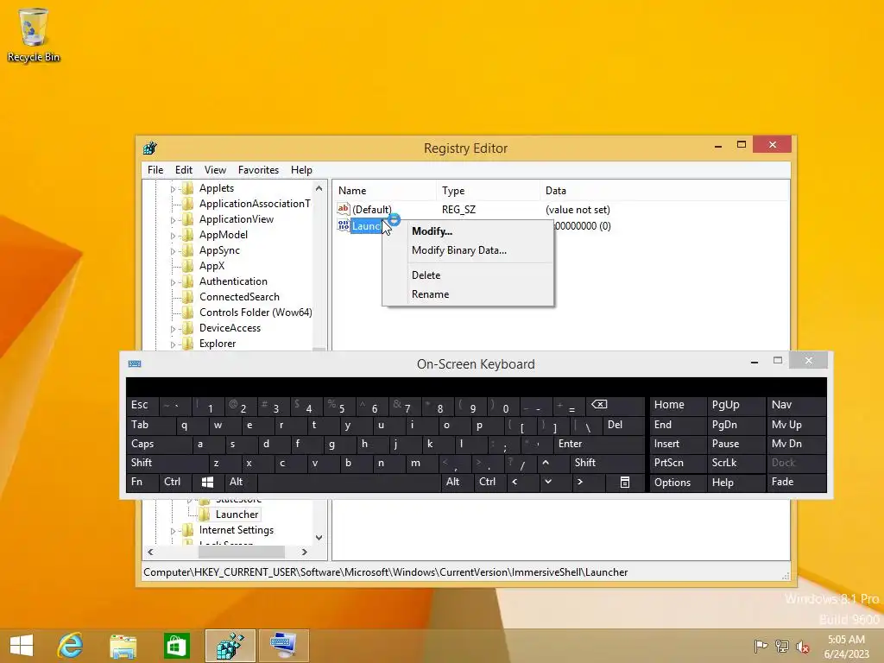The height and width of the screenshot is (663, 884).
Task: Click the taskbar clock showing 5:05 AM
Action: (x=846, y=646)
